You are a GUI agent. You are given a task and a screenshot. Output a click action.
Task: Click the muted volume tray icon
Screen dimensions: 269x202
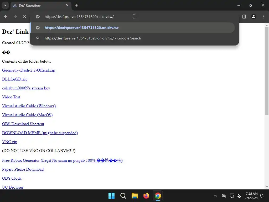pos(239,196)
